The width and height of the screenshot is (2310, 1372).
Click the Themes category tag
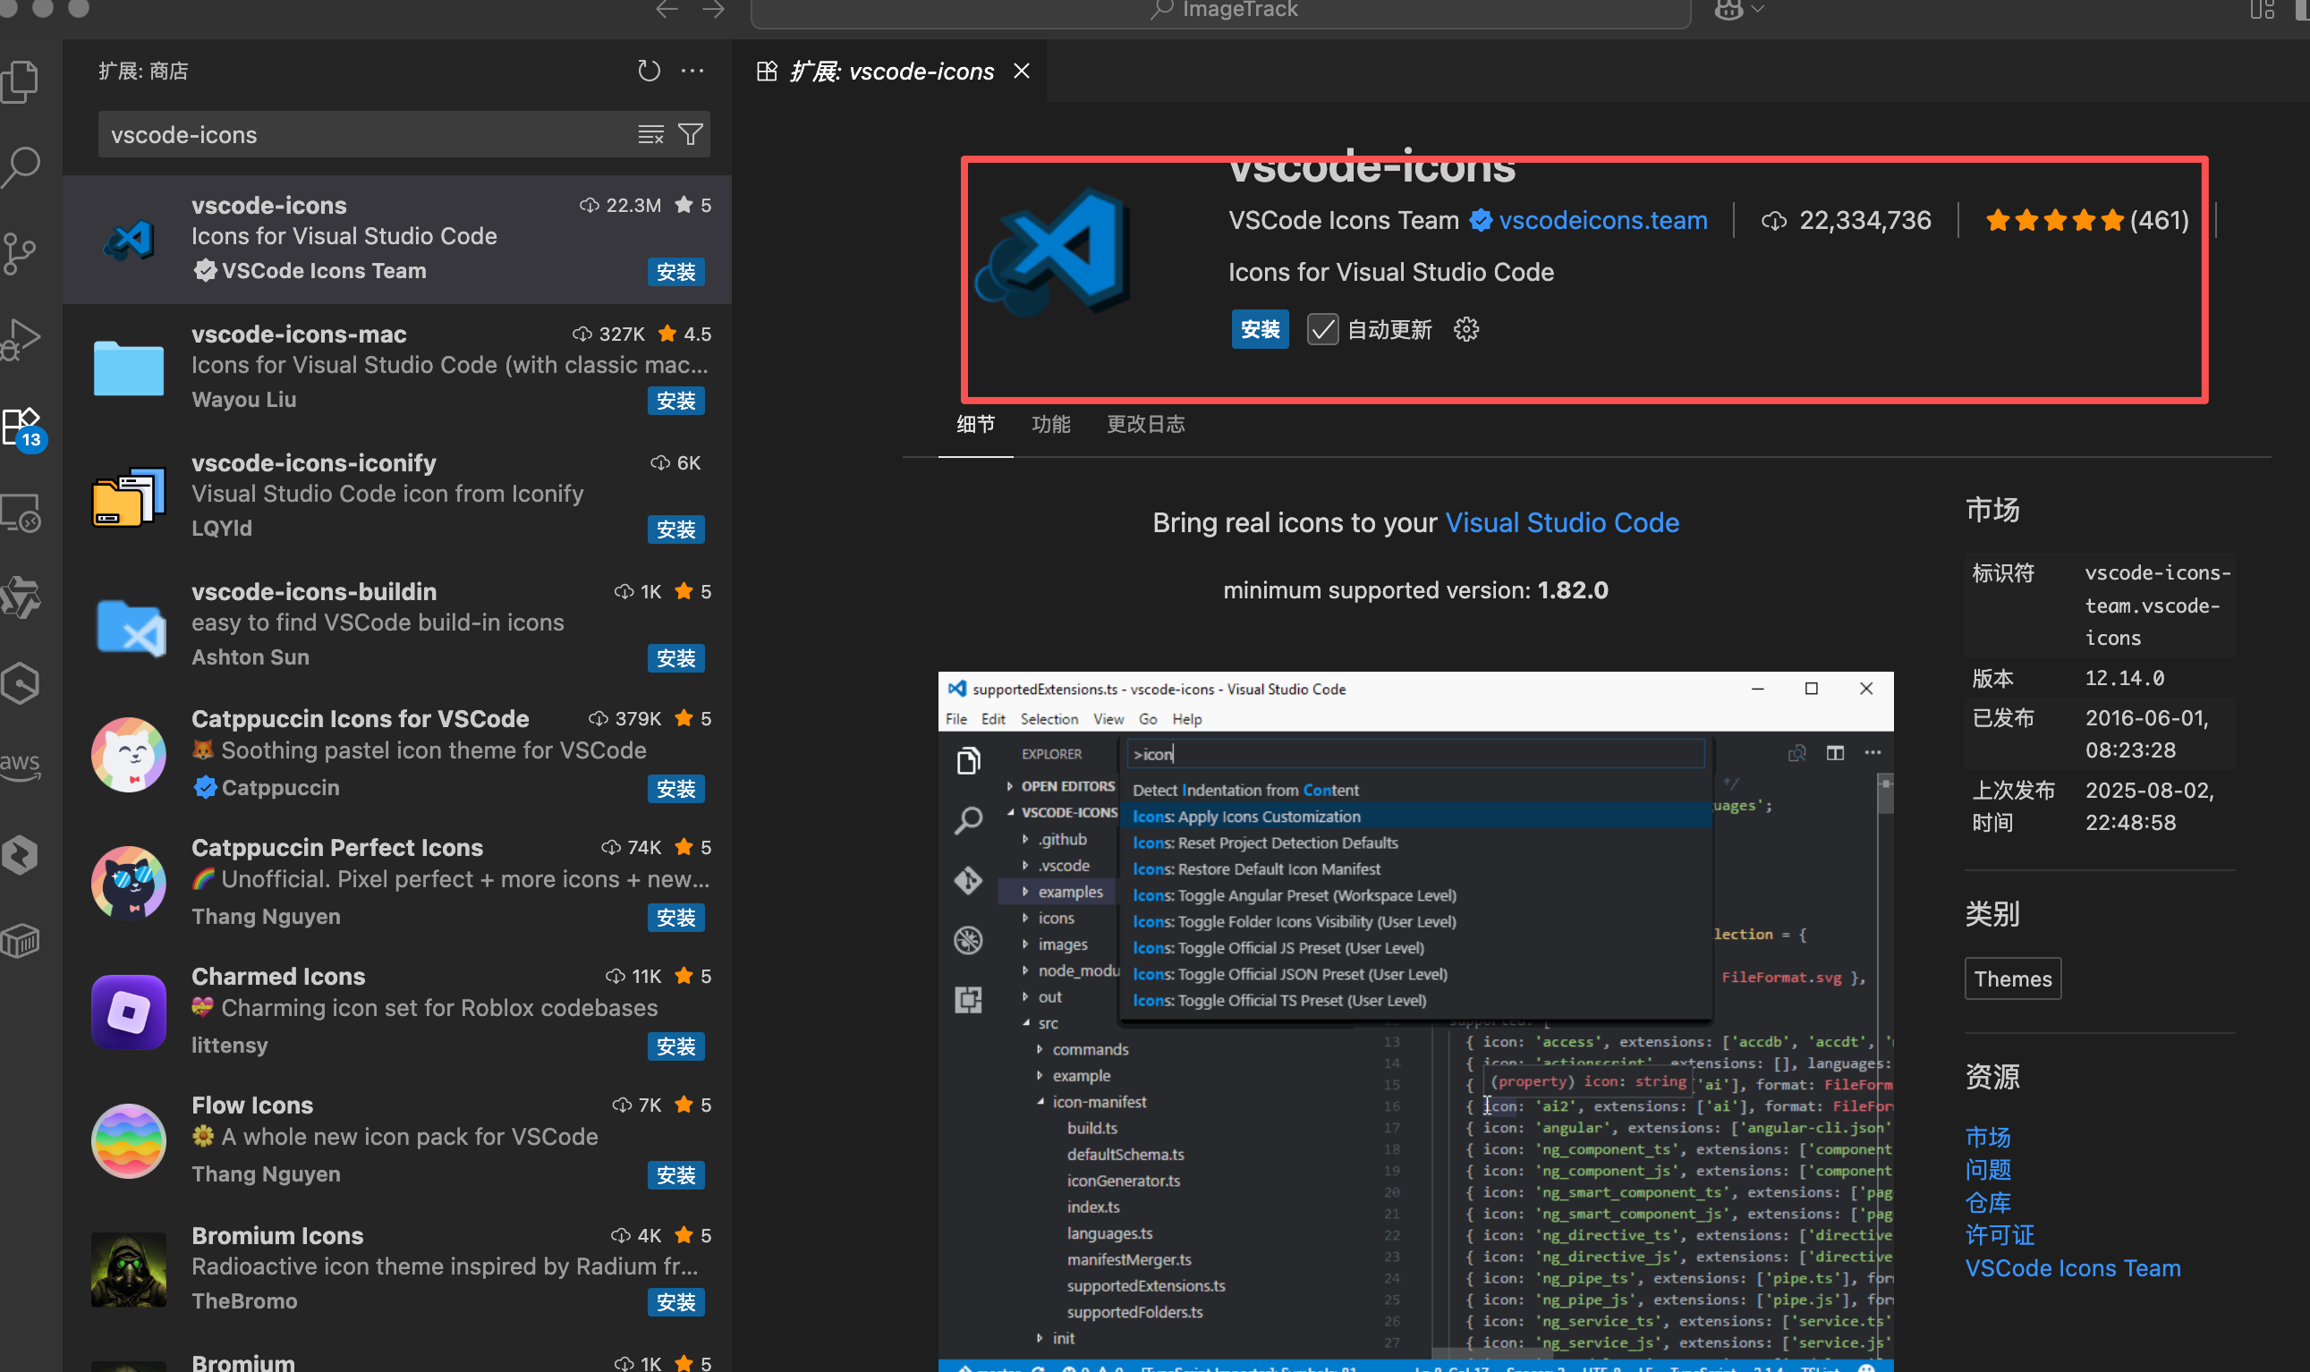2012,979
